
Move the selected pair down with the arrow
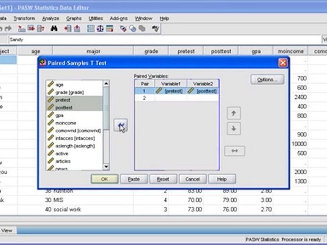pos(234,129)
